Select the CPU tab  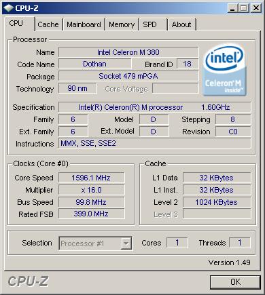click(16, 24)
